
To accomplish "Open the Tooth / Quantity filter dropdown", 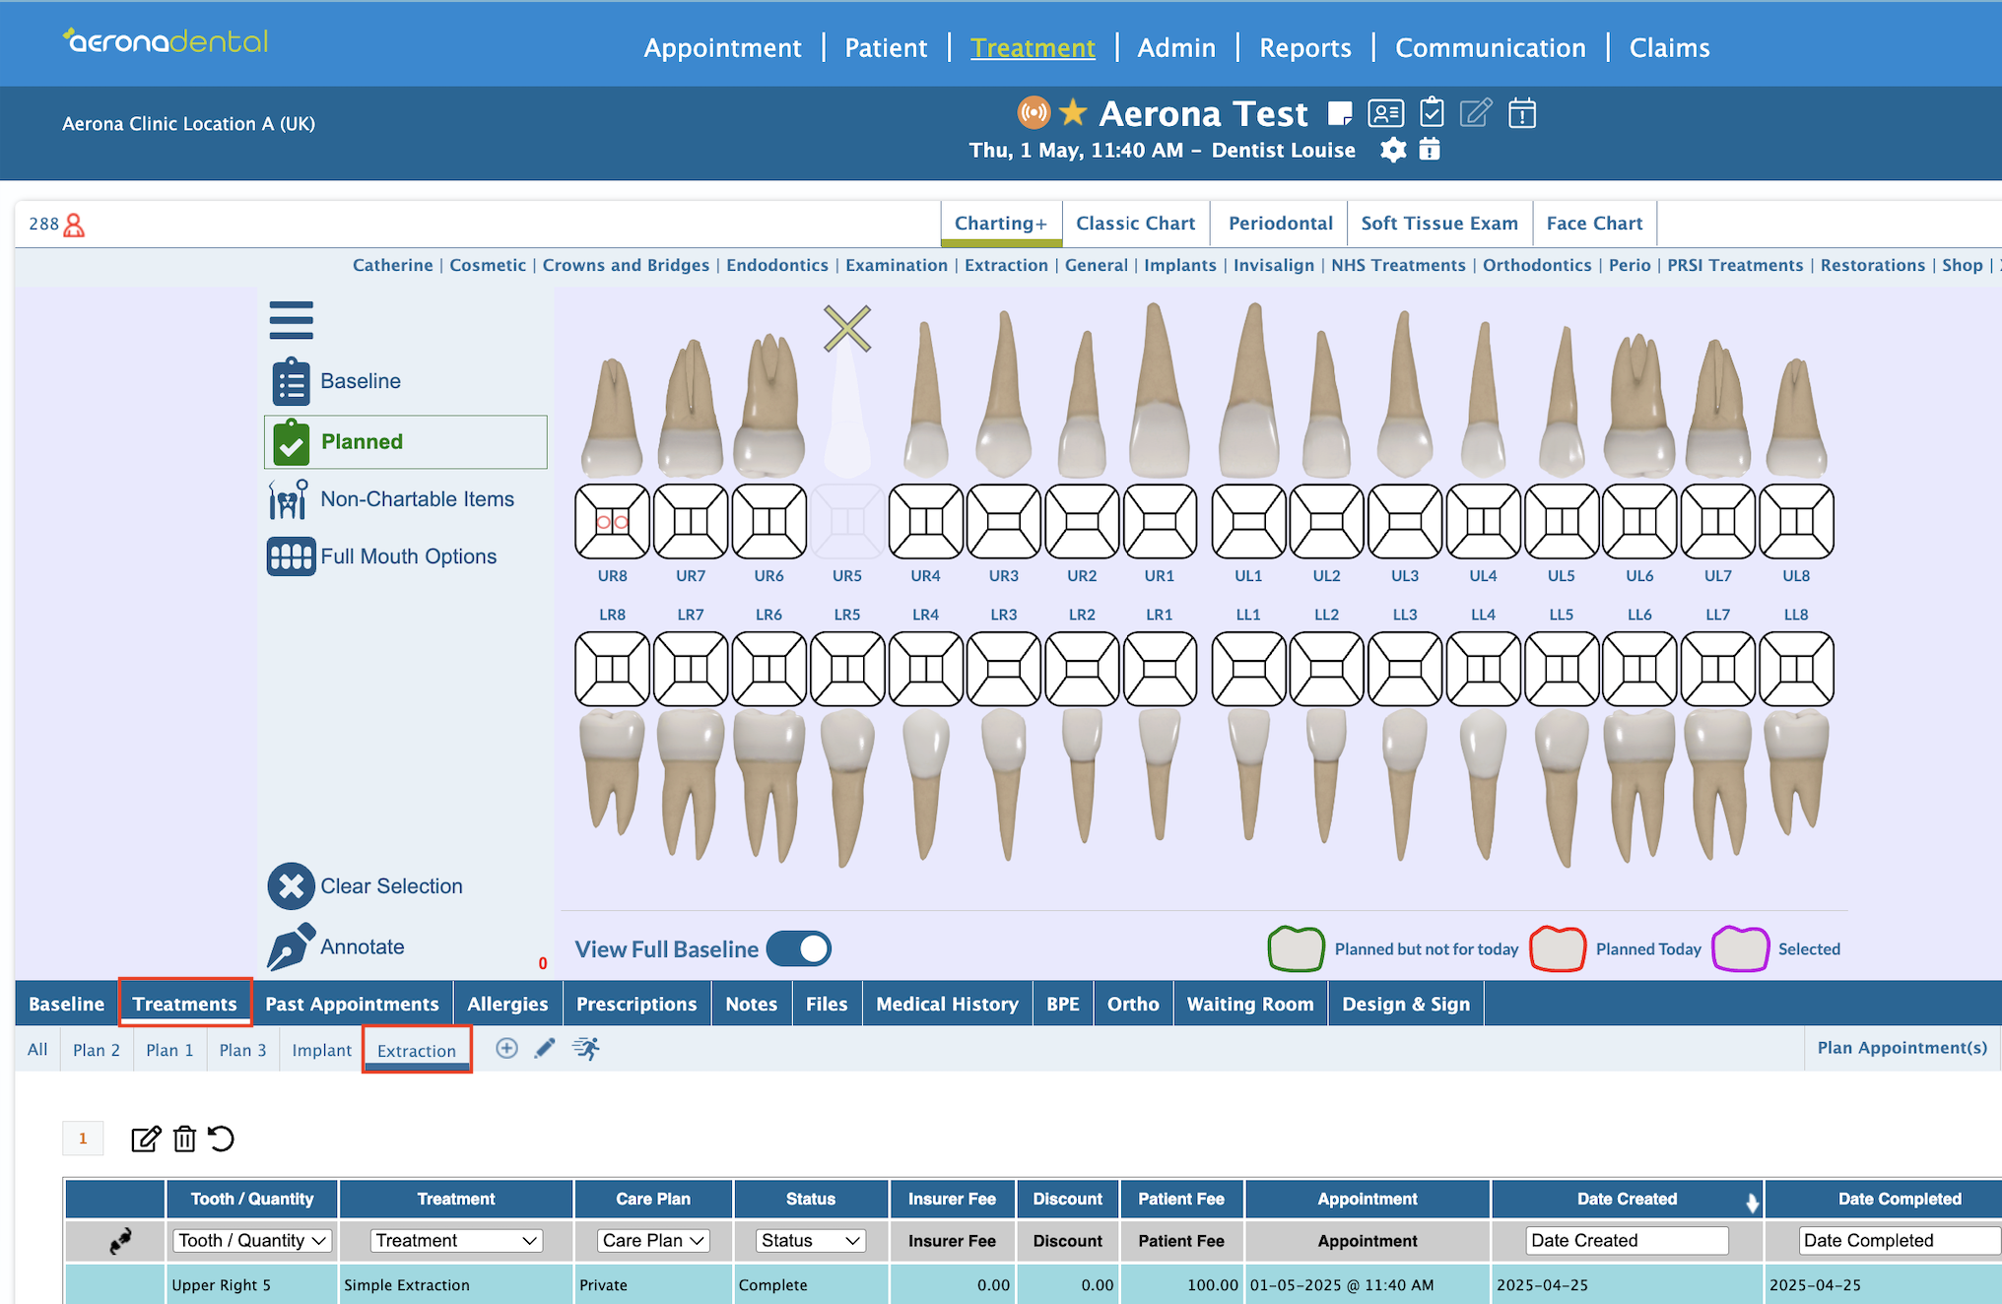I will [x=252, y=1241].
